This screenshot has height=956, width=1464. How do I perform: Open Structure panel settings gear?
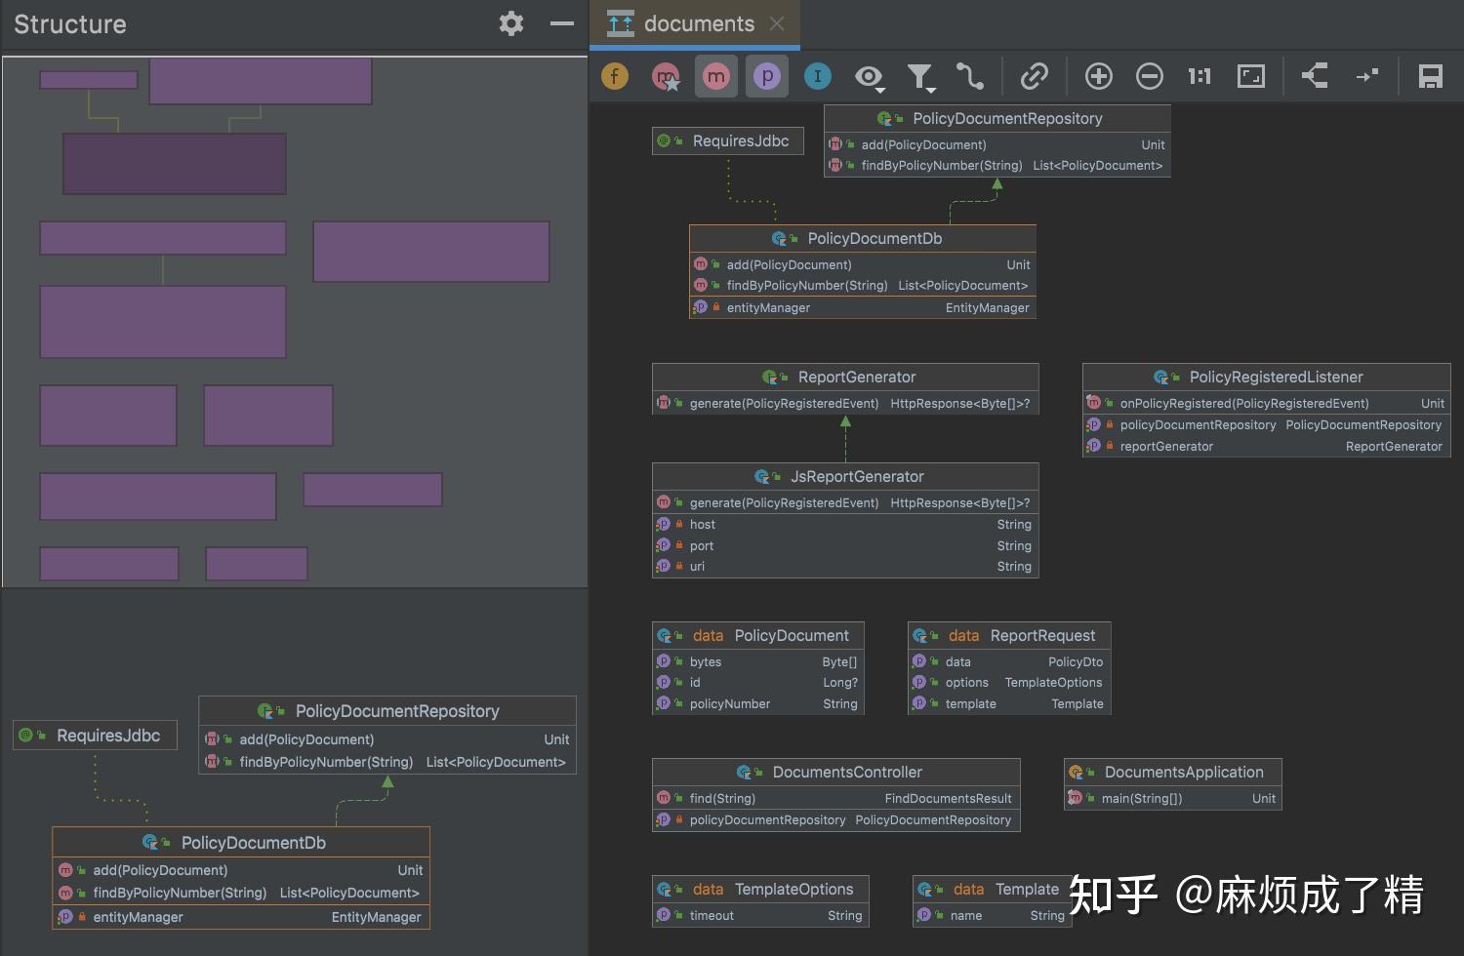point(510,23)
